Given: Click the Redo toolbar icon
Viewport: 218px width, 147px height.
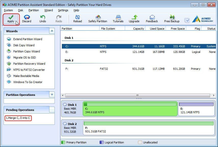Looking at the screenshot, I should 59,19.
